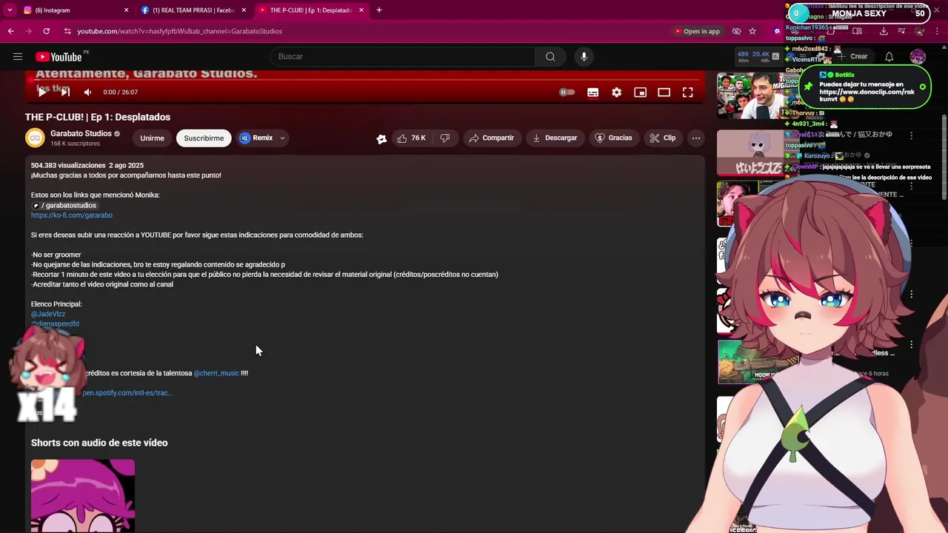Click the extension icon beside like button
This screenshot has width=948, height=533.
[x=381, y=138]
